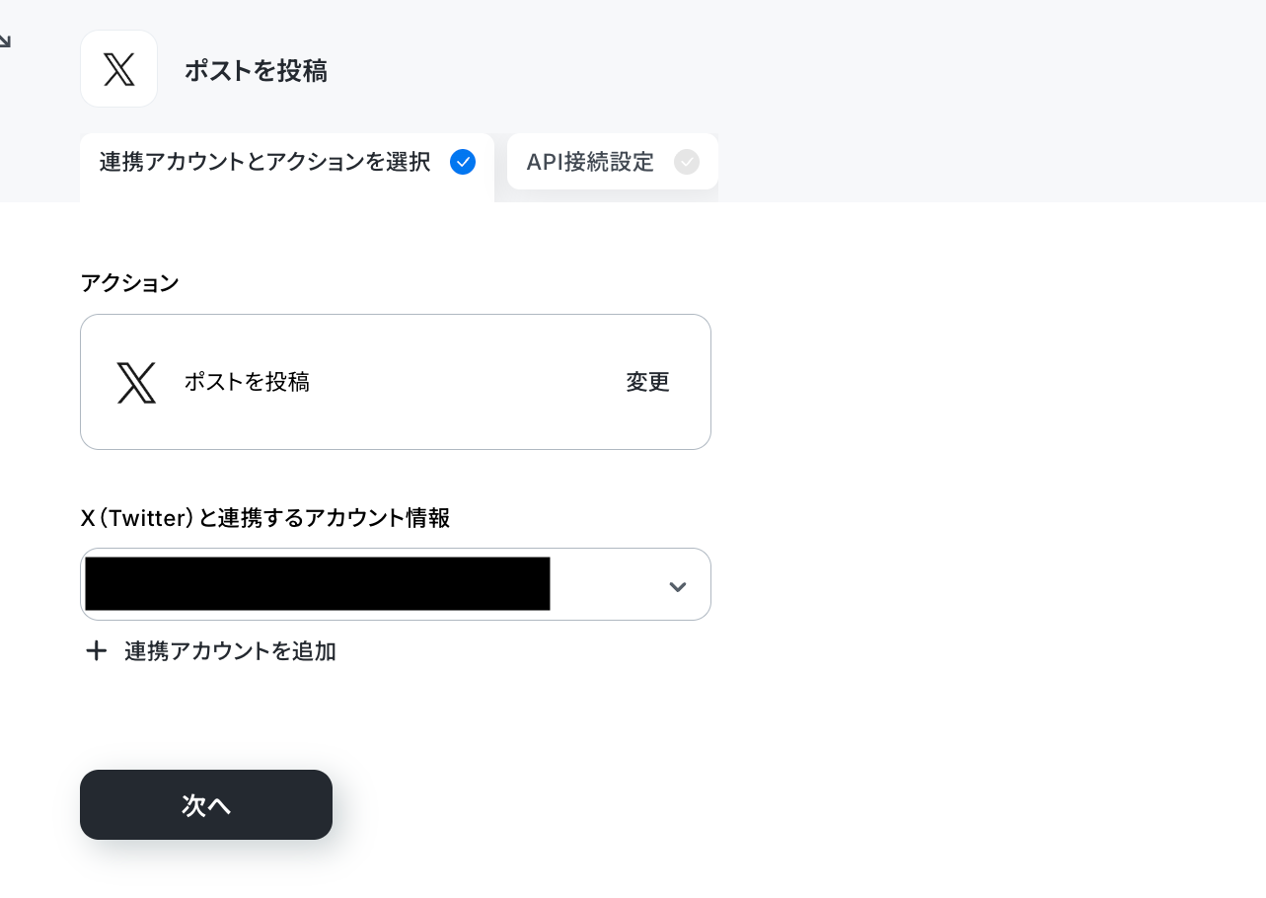Click the plus icon for adding account
1266x898 pixels.
pos(96,651)
